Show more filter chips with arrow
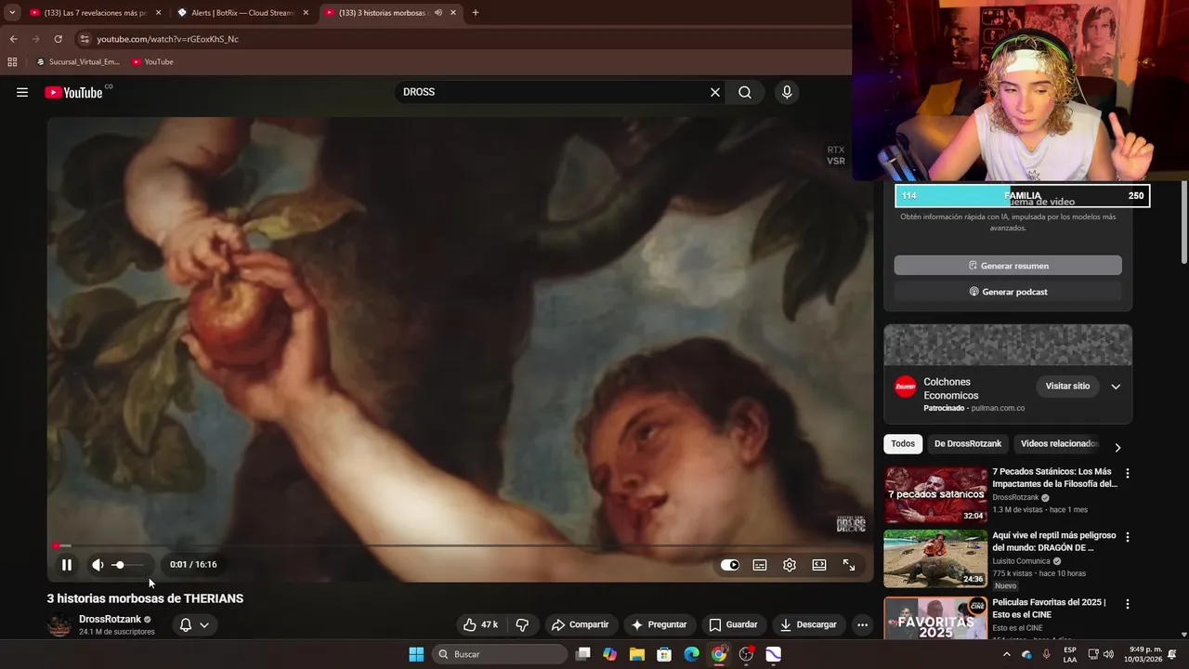The image size is (1189, 669). tap(1117, 447)
